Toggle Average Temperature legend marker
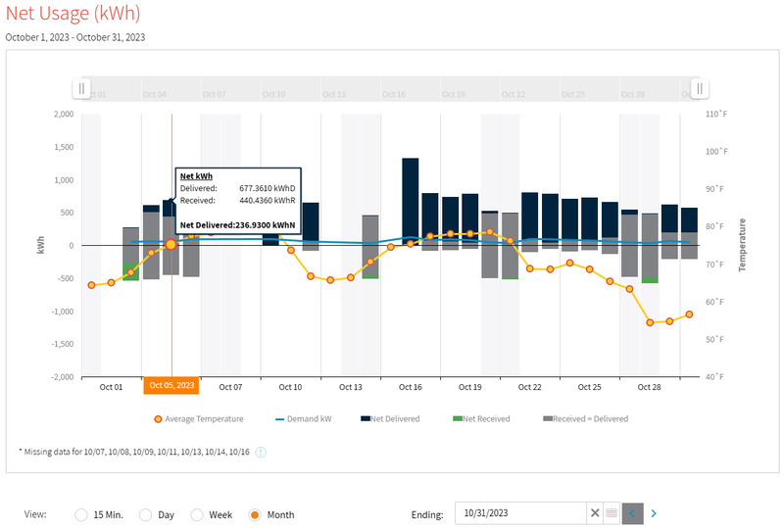The image size is (784, 529). point(159,419)
